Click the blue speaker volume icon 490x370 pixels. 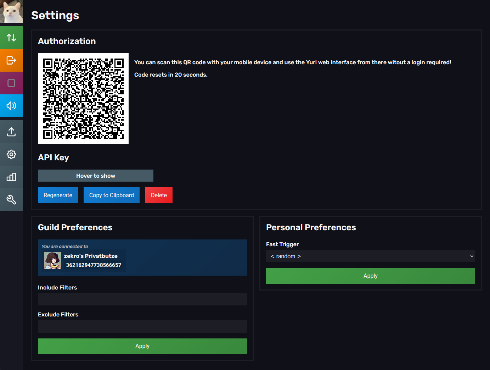point(11,106)
